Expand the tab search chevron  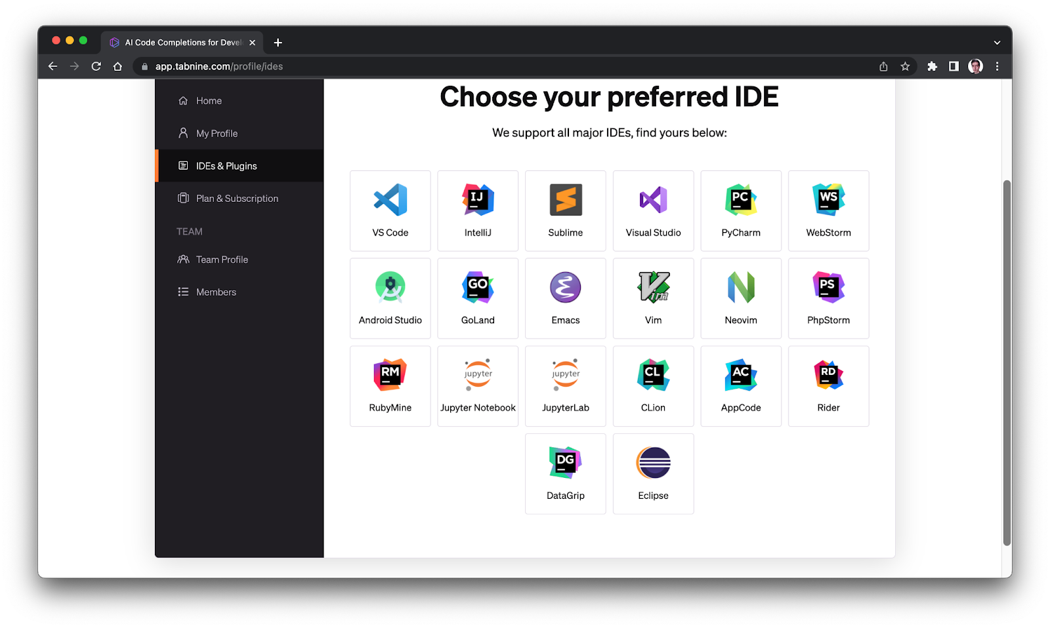coord(997,43)
